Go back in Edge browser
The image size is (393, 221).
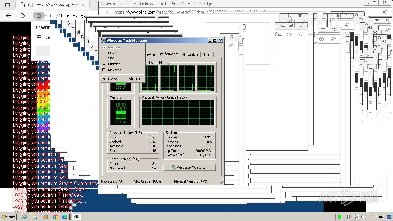pyautogui.click(x=9, y=15)
